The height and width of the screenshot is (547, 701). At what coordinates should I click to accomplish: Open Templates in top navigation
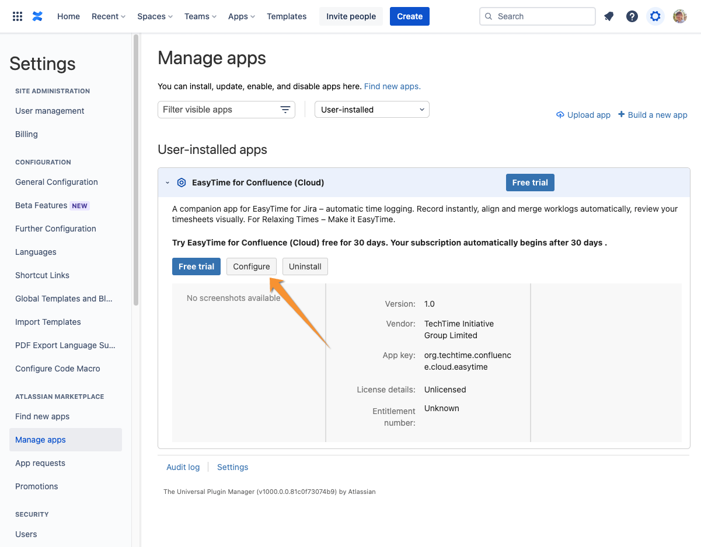287,16
